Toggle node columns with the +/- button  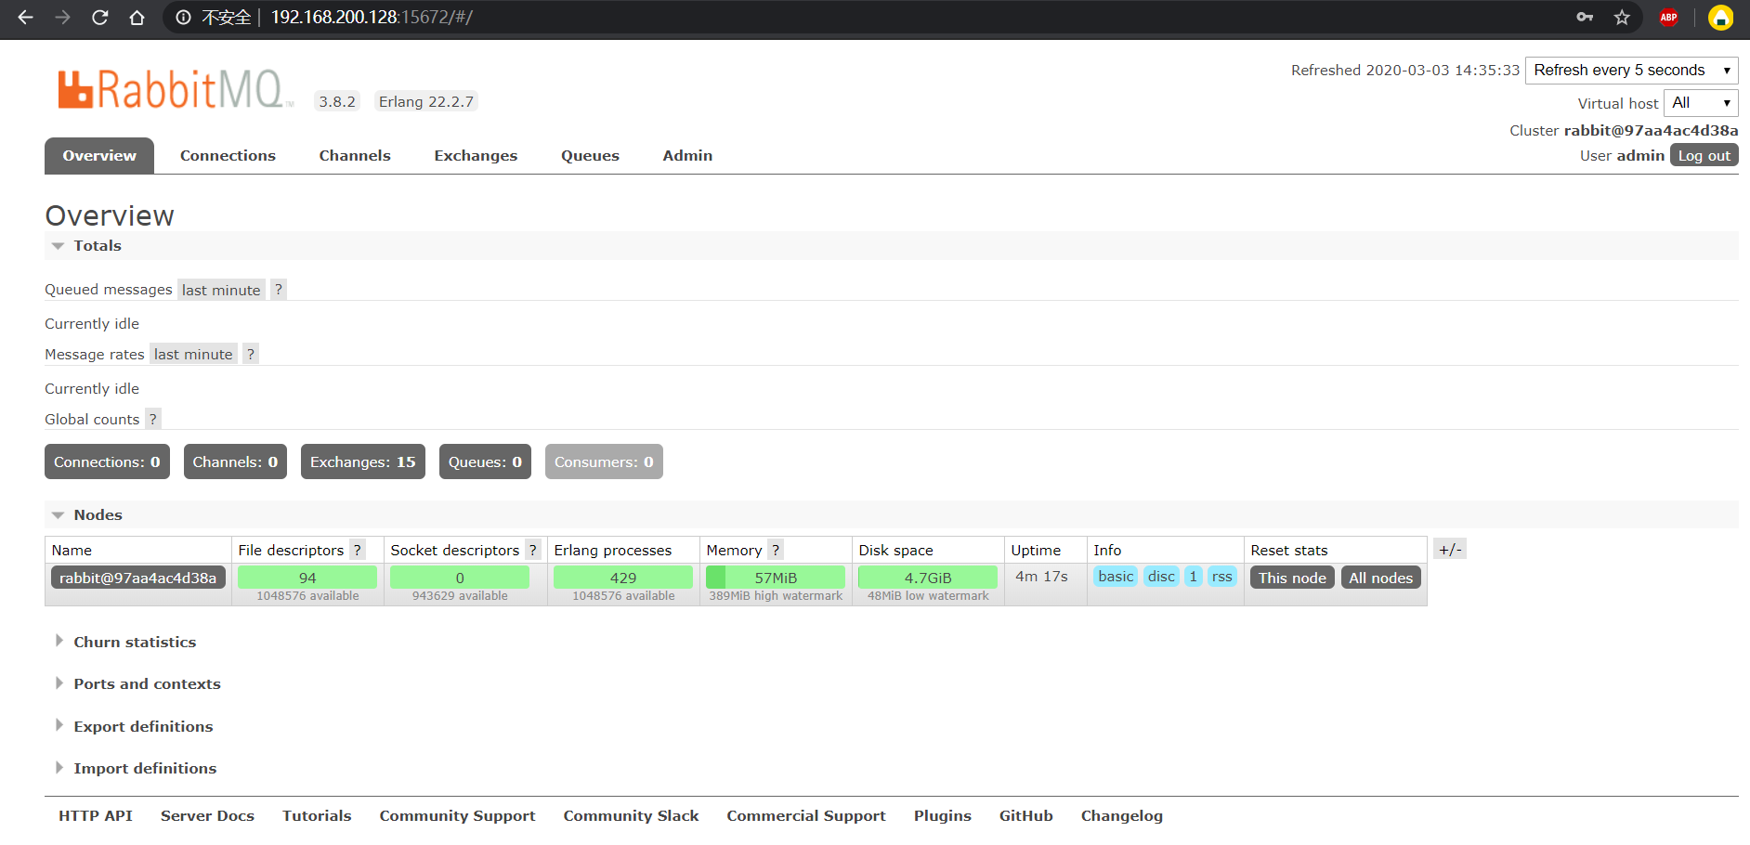(1450, 550)
